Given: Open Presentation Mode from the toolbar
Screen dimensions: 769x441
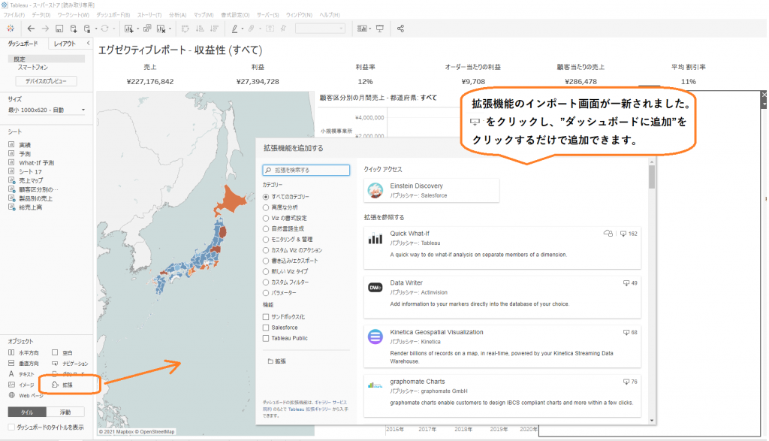Looking at the screenshot, I should pos(379,27).
